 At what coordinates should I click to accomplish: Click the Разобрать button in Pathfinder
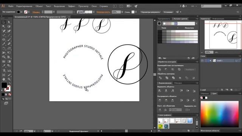tap(190, 70)
